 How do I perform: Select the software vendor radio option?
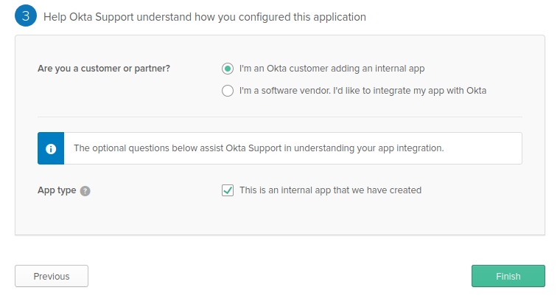228,91
